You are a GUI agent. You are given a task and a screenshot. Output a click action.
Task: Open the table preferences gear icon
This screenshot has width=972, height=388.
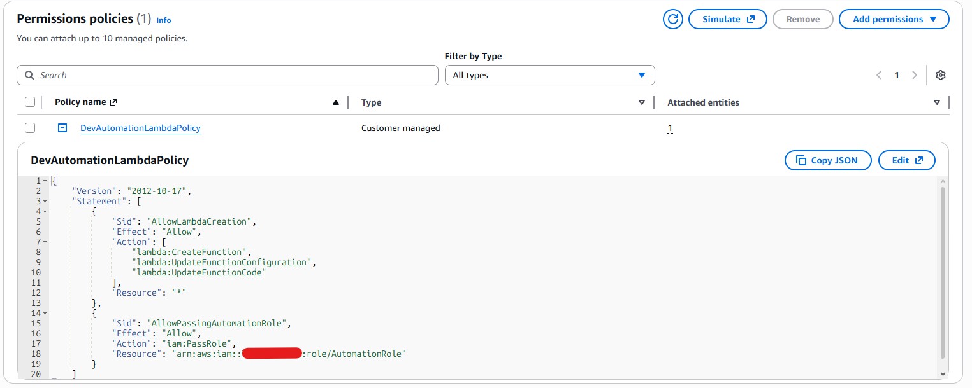[940, 75]
